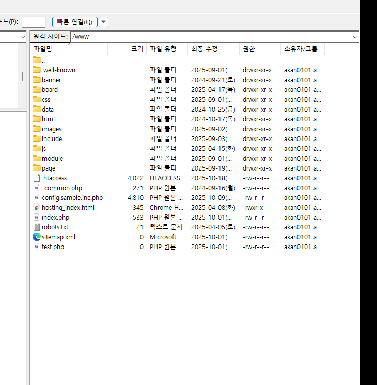Screen dimensions: 377x385
Task: Click the 빠른 연결 button
Action: point(74,22)
